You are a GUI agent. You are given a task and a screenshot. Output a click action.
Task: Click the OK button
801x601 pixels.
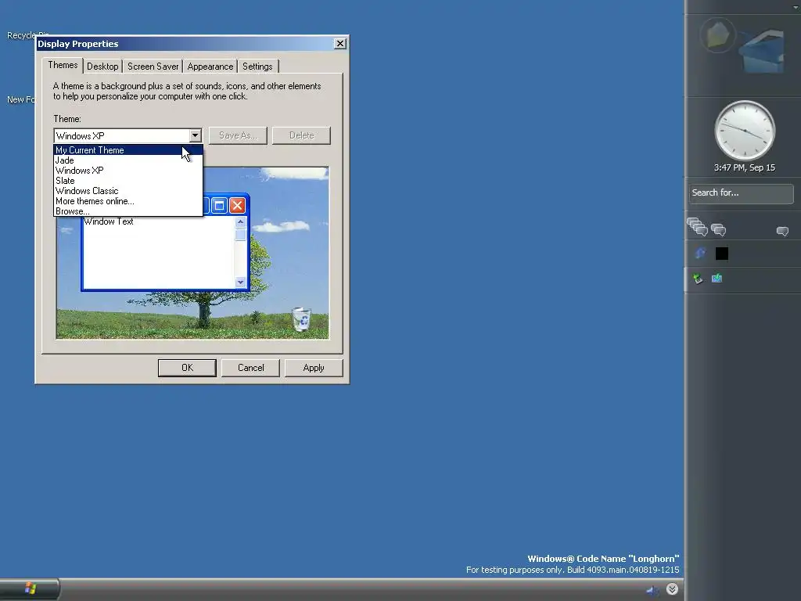click(x=187, y=368)
